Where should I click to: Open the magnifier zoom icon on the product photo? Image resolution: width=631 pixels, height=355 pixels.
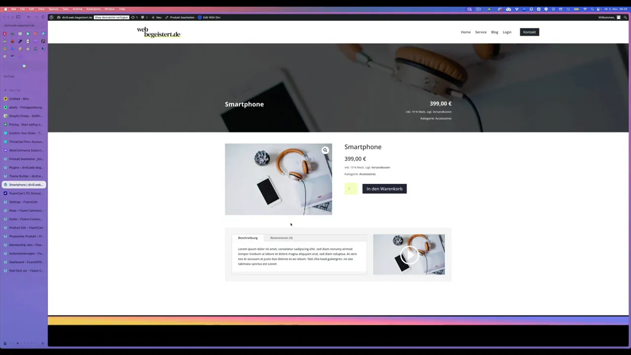(325, 150)
